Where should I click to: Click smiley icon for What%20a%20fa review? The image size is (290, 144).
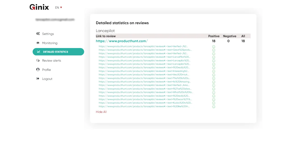pyautogui.click(x=214, y=93)
